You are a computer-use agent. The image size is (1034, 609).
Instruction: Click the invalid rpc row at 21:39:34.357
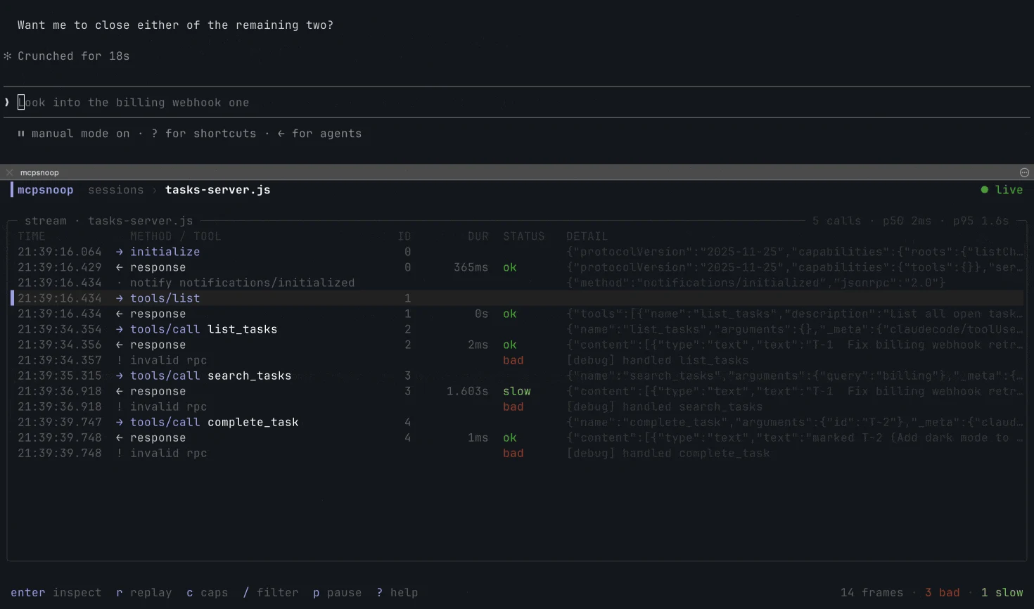tap(517, 360)
